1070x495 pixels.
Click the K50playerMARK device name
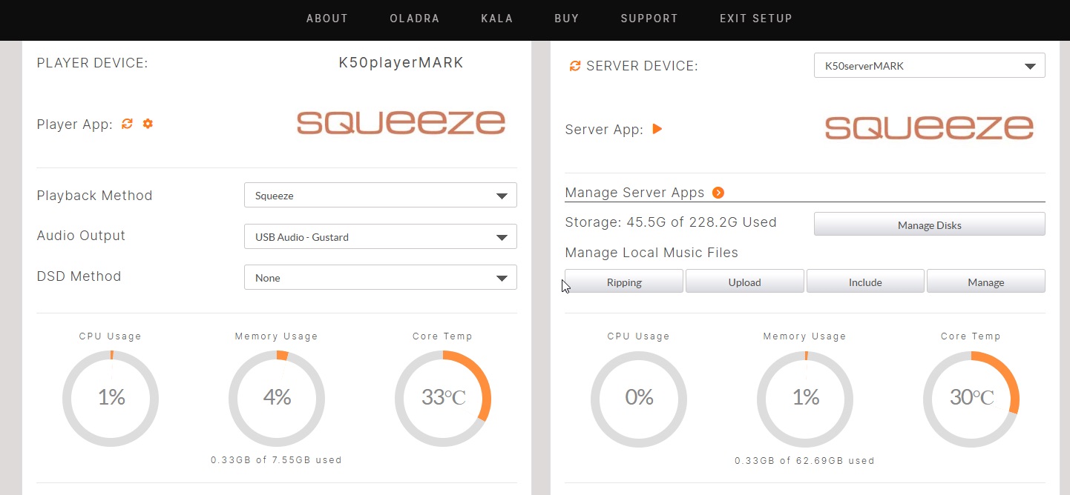(x=401, y=63)
